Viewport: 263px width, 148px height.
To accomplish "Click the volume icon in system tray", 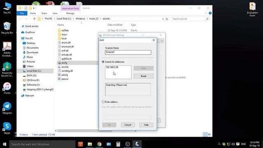I will [x=233, y=144].
